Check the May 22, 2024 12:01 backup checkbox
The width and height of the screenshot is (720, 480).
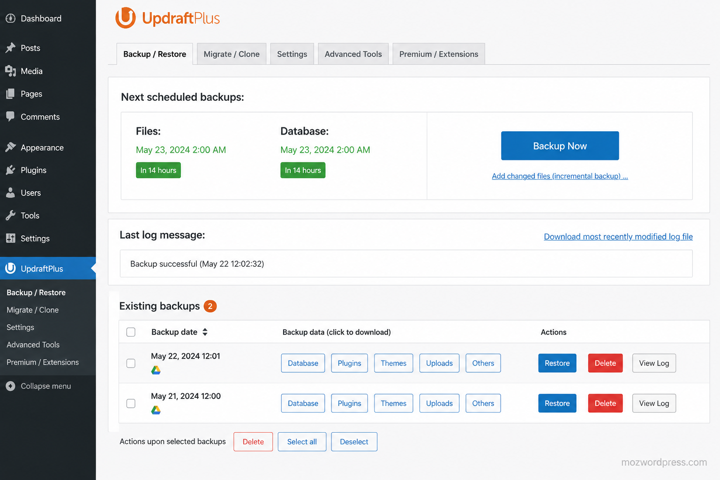point(131,363)
